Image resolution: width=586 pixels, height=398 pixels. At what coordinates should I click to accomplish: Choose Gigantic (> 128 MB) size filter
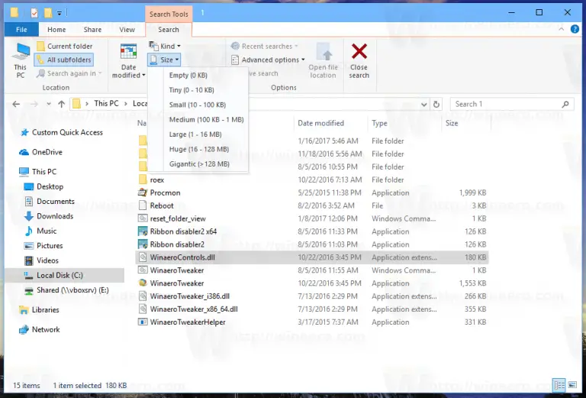tap(198, 163)
